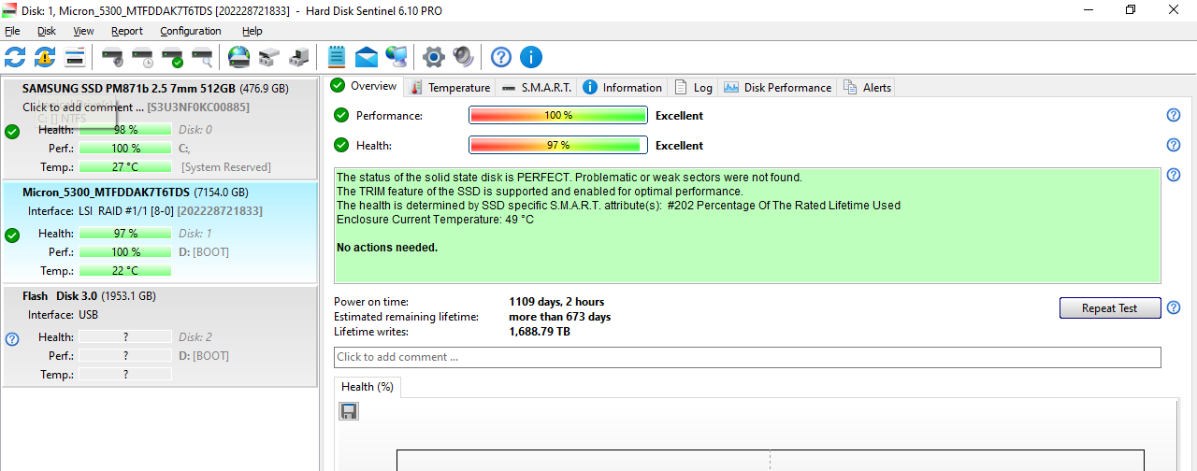The height and width of the screenshot is (471, 1197).
Task: Select the Flash Disk 3.0 entry
Action: pyautogui.click(x=160, y=336)
